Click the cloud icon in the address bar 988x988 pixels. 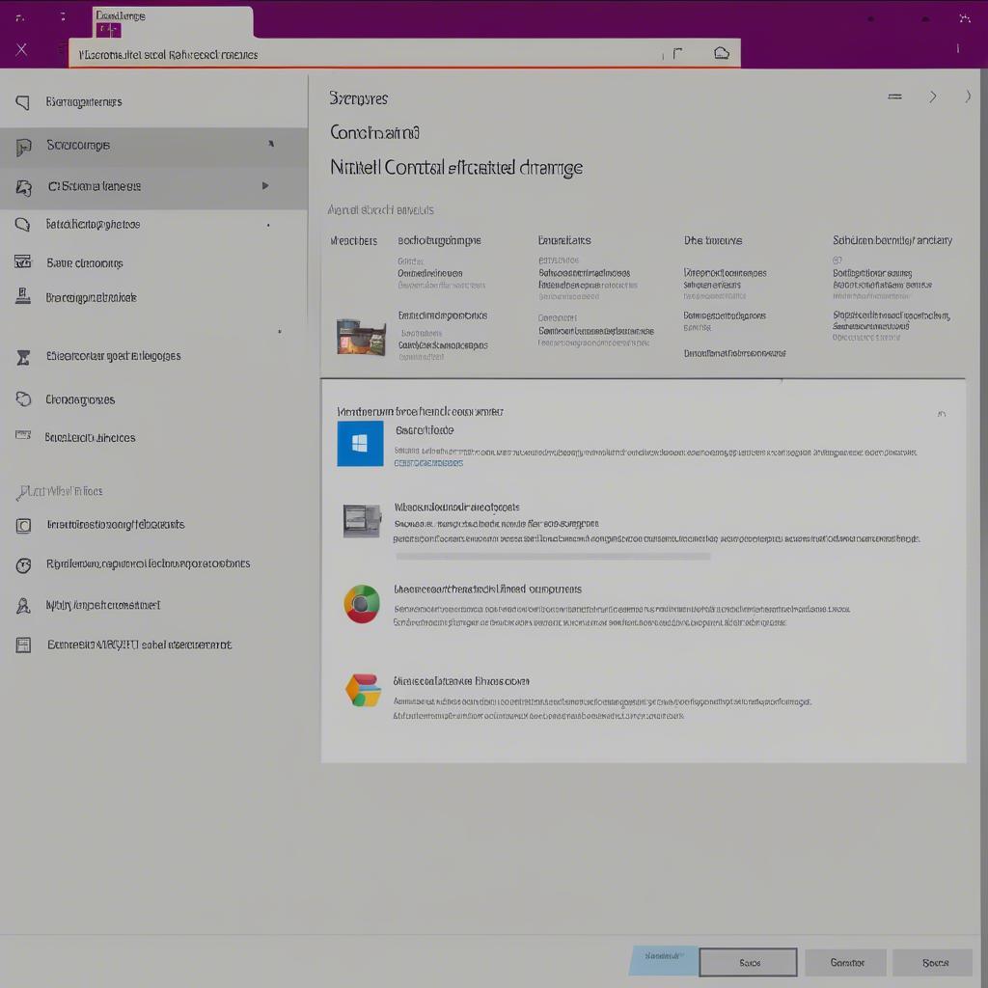(x=722, y=53)
